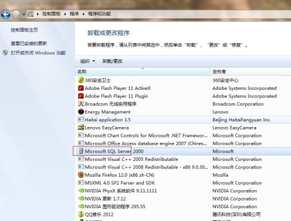Click the Lenovo EasyCamera icon

[x=81, y=128]
